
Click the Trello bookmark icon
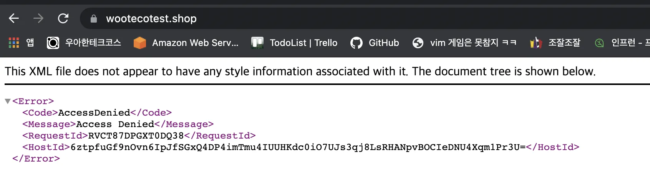click(257, 43)
